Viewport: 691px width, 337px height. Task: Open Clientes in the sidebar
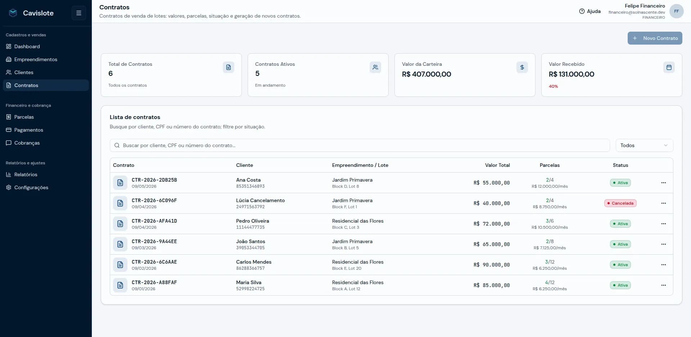point(46,72)
